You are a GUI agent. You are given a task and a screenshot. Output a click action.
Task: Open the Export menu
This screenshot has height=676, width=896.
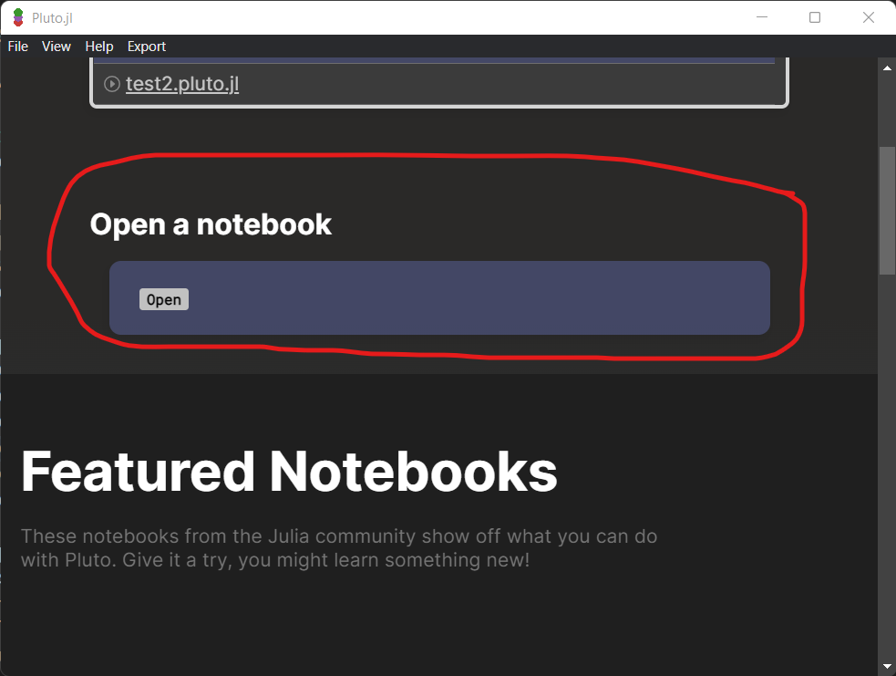click(146, 47)
